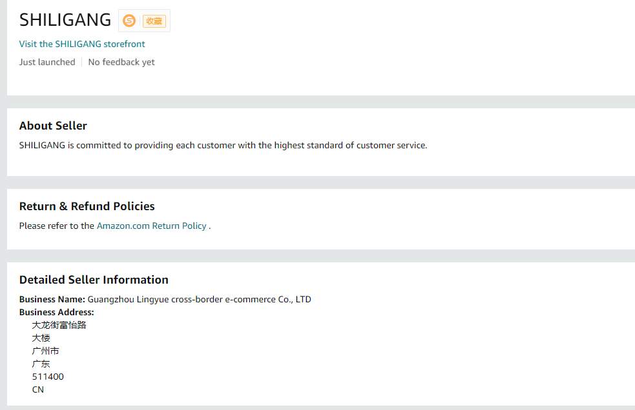The width and height of the screenshot is (635, 410).
Task: Click the Just launched status text
Action: (47, 62)
